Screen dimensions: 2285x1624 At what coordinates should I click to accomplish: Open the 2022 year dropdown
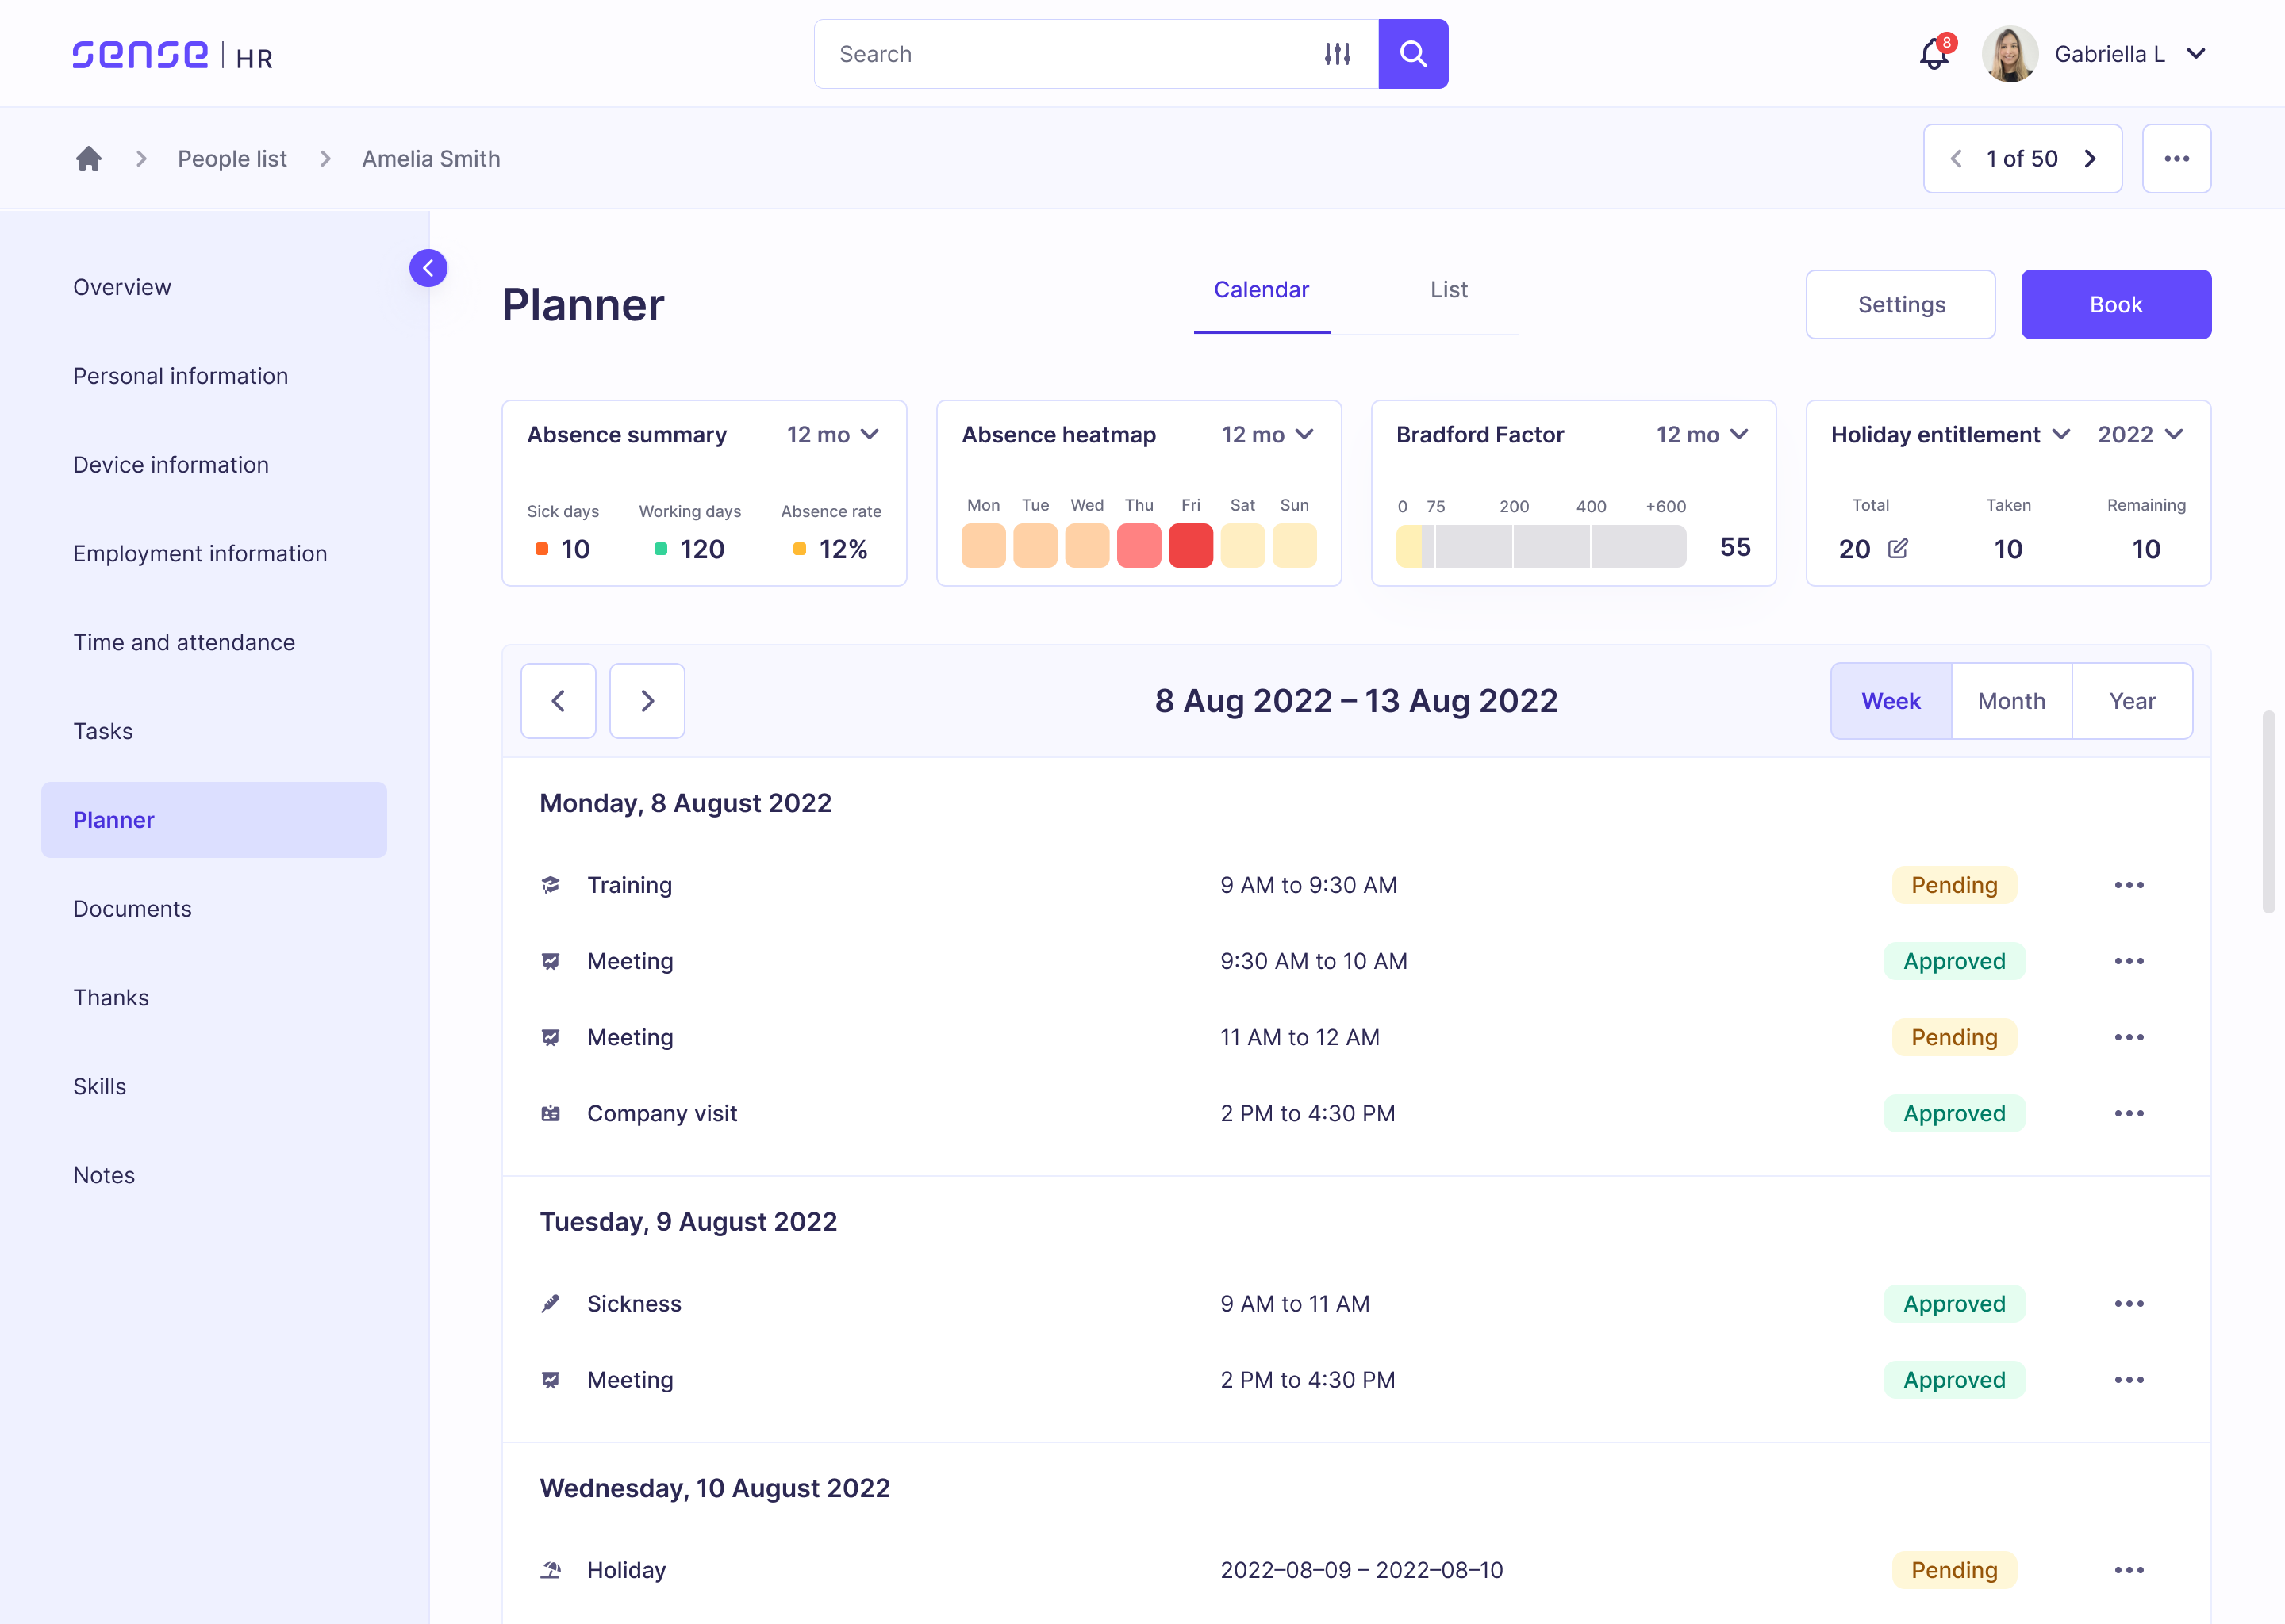(2140, 435)
